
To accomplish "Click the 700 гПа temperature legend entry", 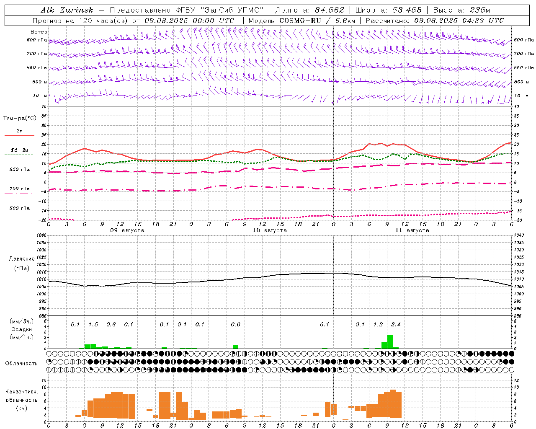I will [19, 189].
